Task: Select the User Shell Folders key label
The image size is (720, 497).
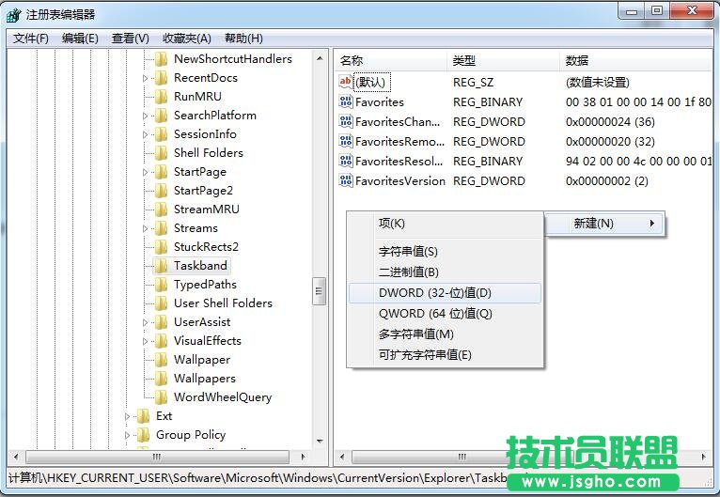Action: coord(223,303)
